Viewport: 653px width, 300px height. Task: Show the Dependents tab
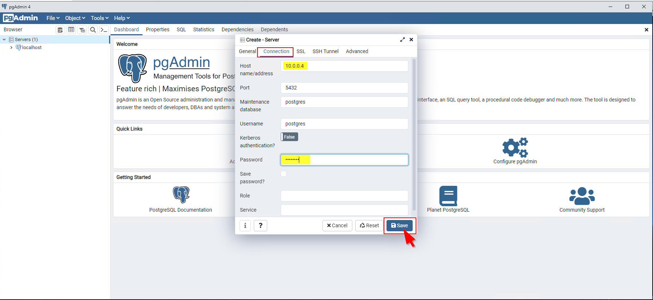(x=274, y=29)
